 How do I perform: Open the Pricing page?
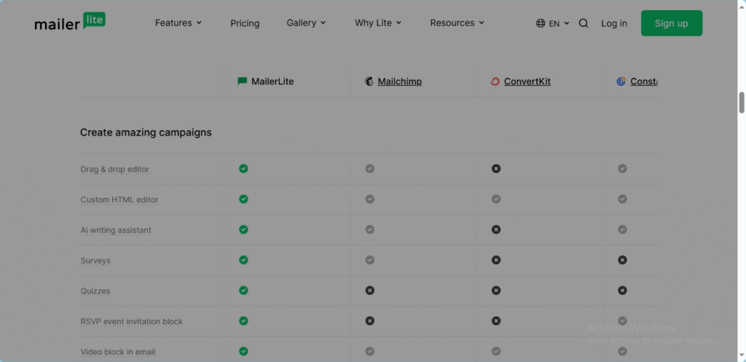click(245, 23)
